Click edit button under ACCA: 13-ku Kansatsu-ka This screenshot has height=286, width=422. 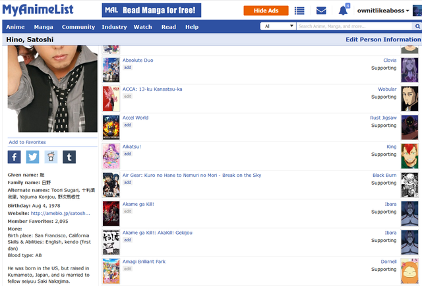127,96
